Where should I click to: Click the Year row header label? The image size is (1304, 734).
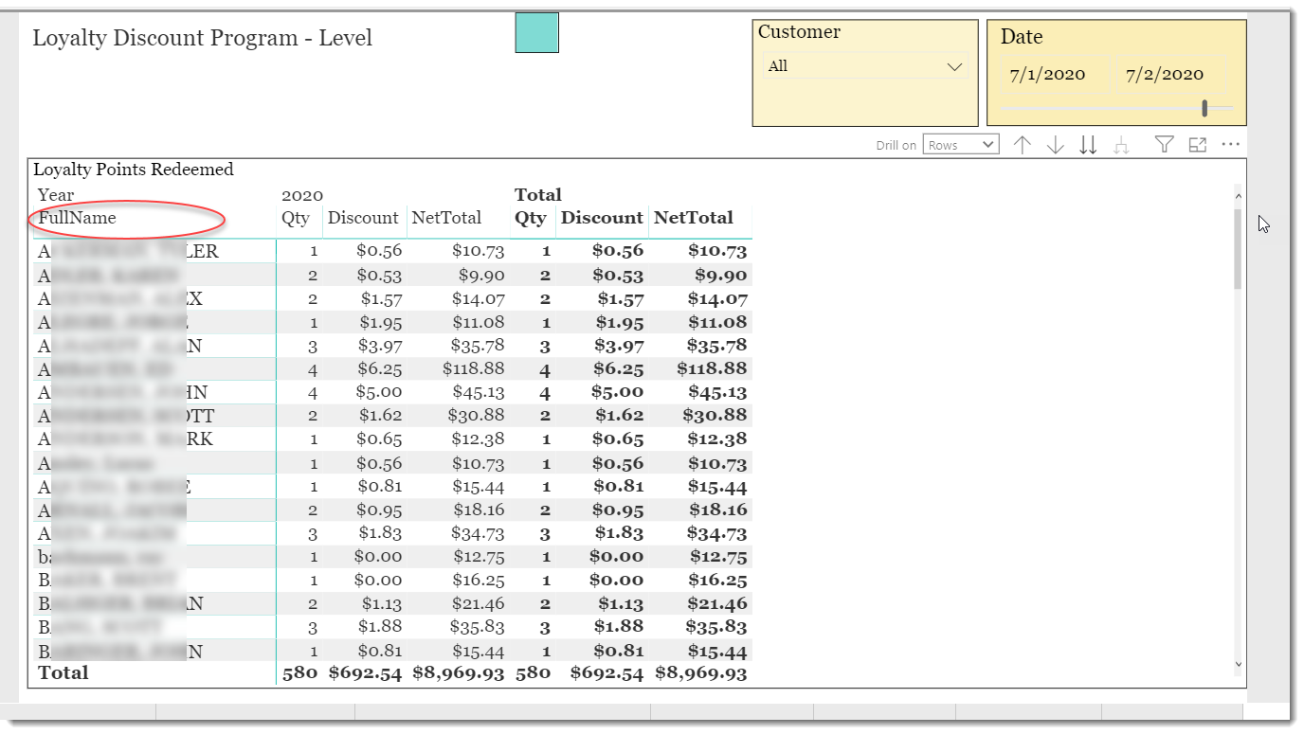tap(56, 195)
